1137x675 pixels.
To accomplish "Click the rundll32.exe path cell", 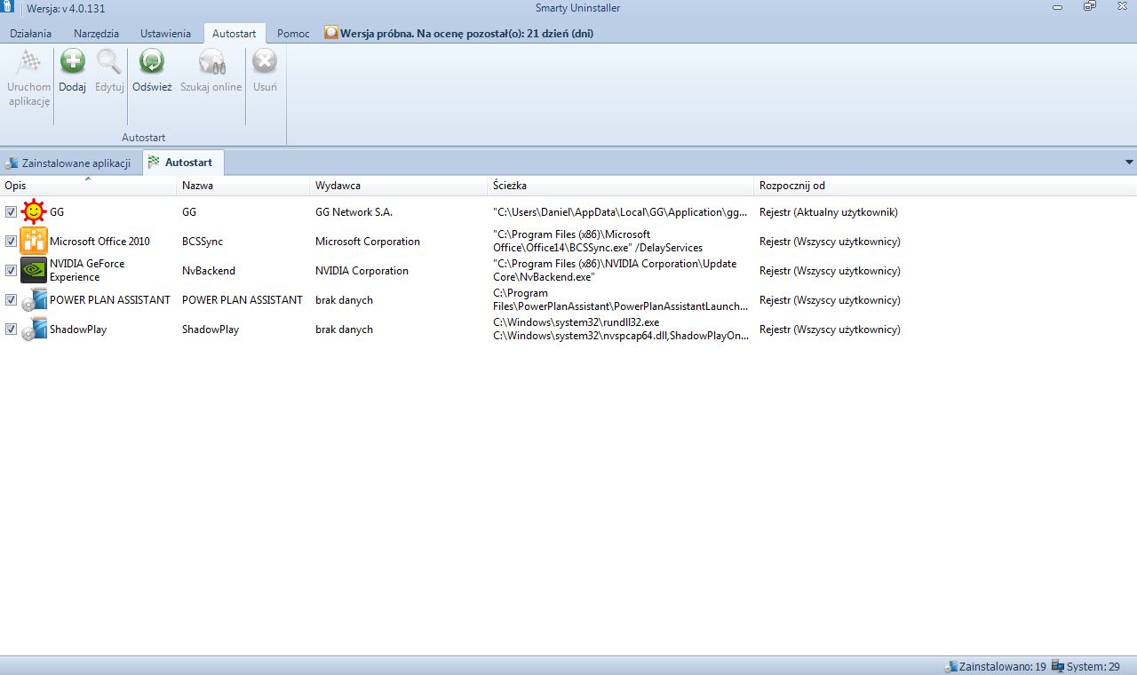I will pyautogui.click(x=621, y=330).
